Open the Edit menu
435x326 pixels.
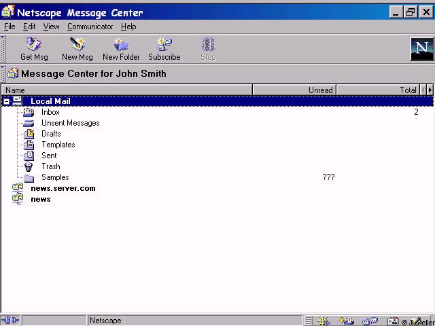tap(29, 26)
